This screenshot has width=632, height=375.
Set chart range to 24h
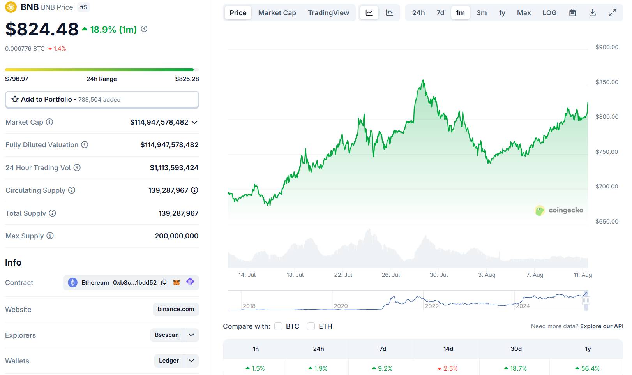[418, 13]
